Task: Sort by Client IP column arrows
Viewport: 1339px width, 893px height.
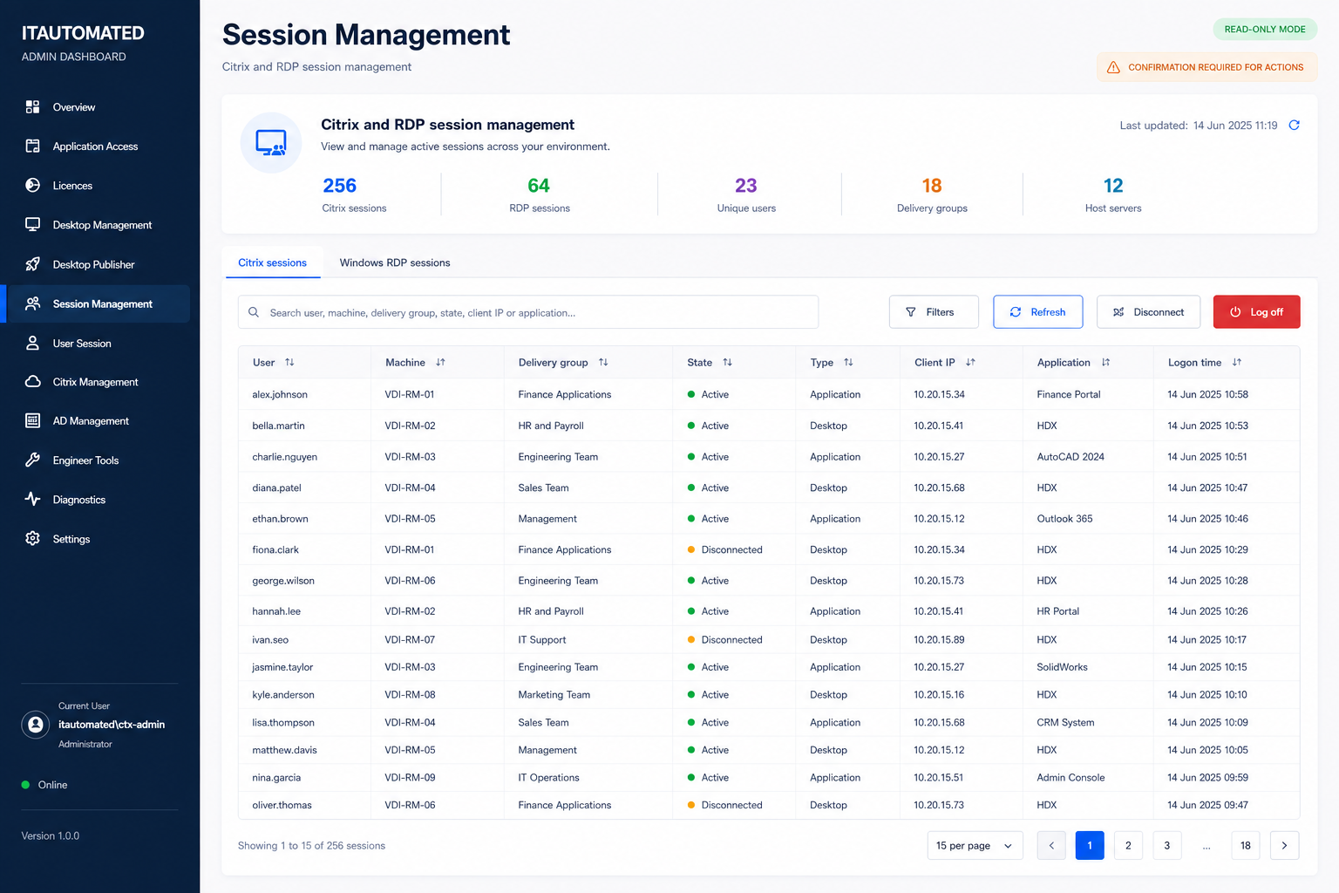Action: tap(970, 363)
